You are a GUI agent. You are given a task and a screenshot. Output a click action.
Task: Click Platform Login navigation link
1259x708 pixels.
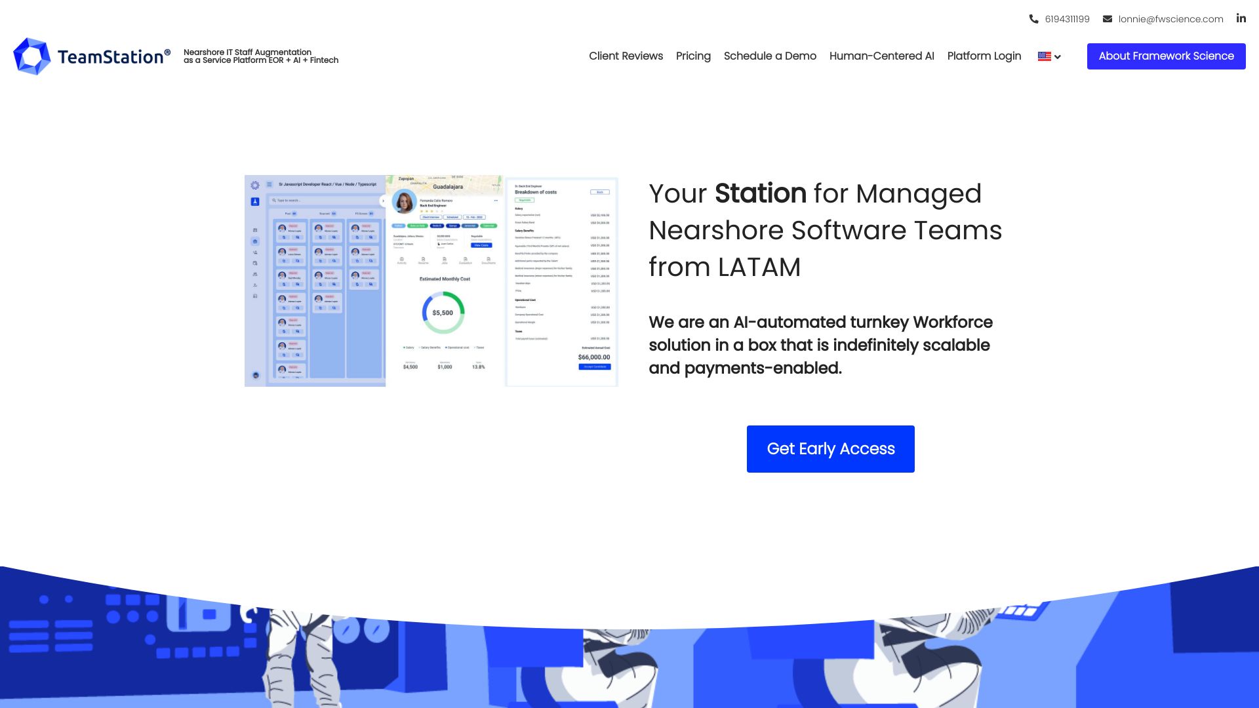click(x=984, y=55)
